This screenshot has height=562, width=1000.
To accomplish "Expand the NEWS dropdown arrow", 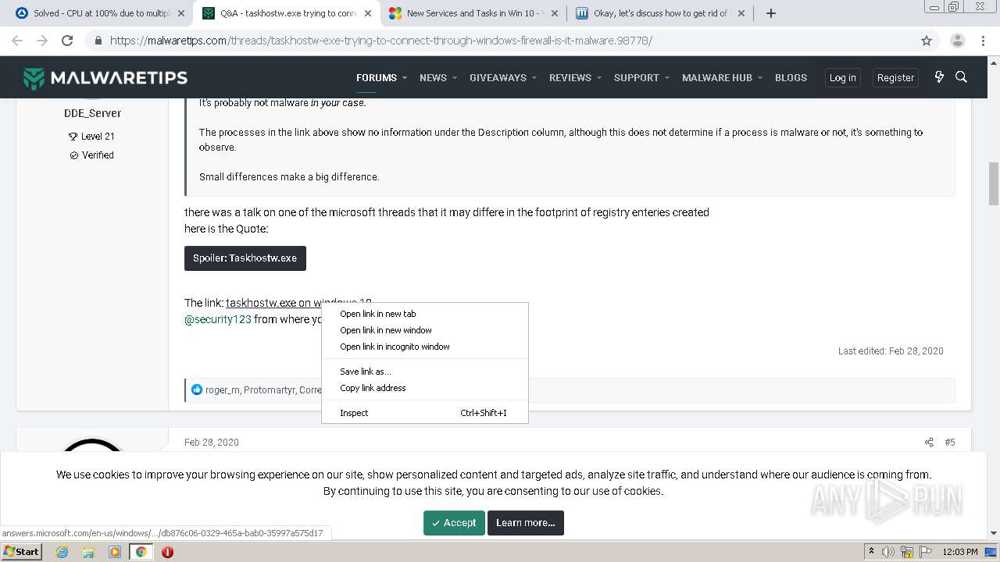I will pyautogui.click(x=455, y=78).
